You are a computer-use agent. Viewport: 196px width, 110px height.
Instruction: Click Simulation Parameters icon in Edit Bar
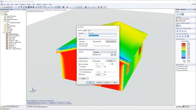pyautogui.click(x=177, y=19)
